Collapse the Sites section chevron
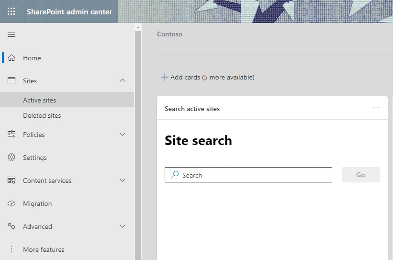 [x=123, y=80]
